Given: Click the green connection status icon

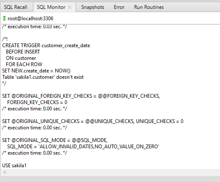Looking at the screenshot, I should [x=4, y=19].
